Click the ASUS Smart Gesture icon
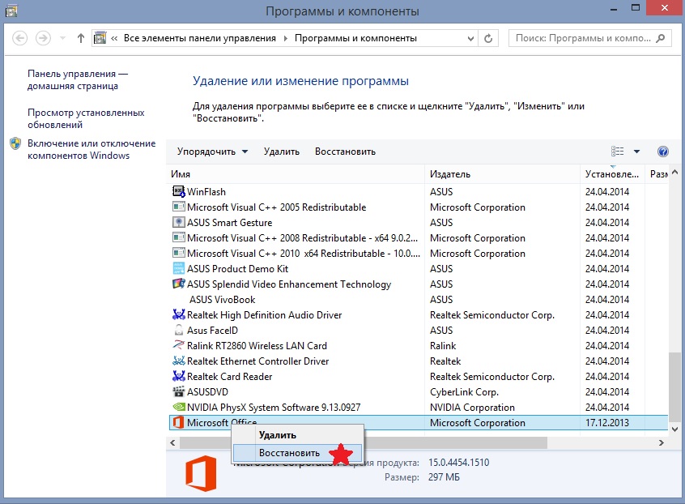The image size is (685, 504). click(x=179, y=222)
